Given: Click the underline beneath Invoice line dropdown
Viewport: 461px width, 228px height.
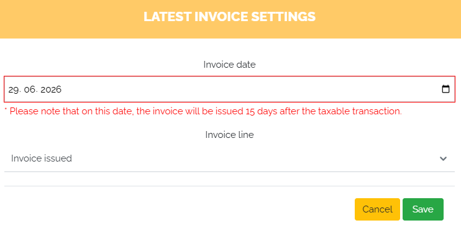Looking at the screenshot, I should tap(229, 171).
